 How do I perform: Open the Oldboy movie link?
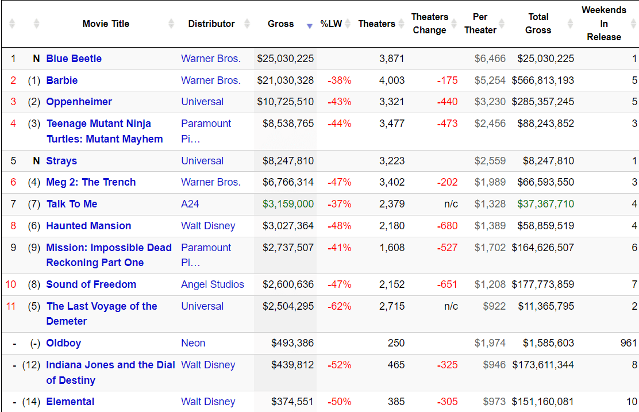[x=64, y=343]
